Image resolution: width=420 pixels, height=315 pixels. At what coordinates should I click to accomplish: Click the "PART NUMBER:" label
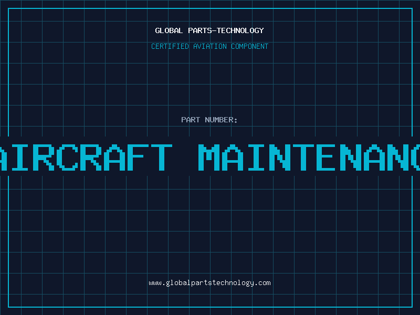209,120
